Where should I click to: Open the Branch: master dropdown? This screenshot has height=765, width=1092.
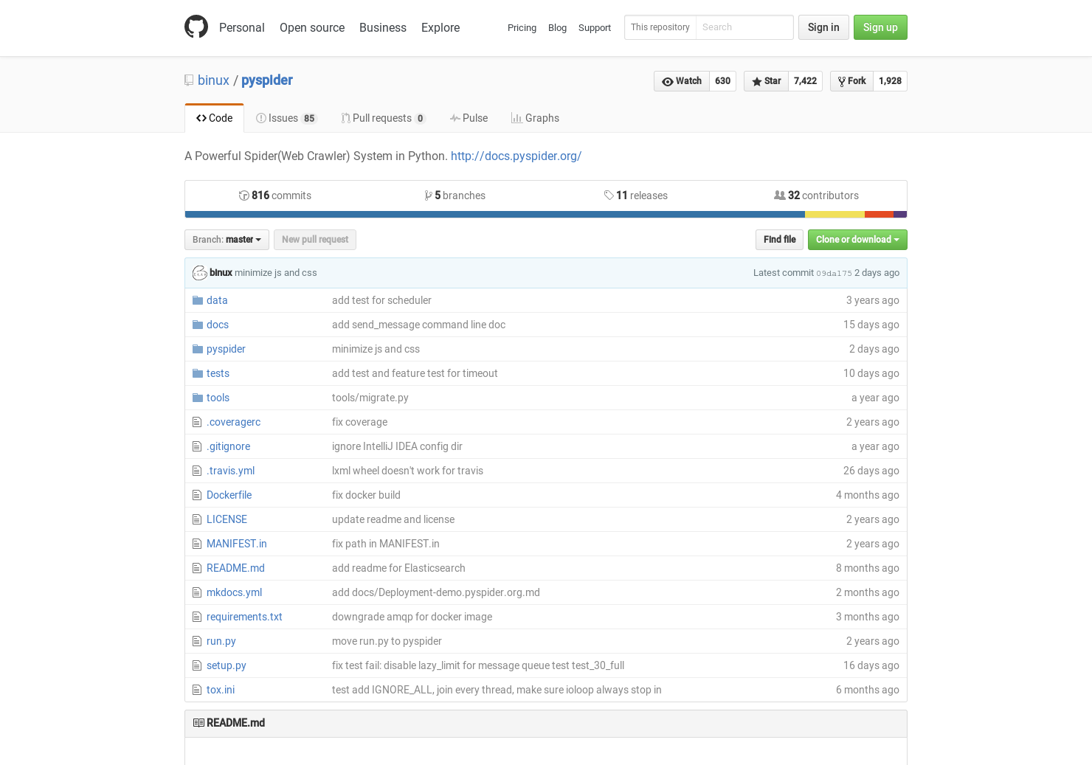[226, 239]
